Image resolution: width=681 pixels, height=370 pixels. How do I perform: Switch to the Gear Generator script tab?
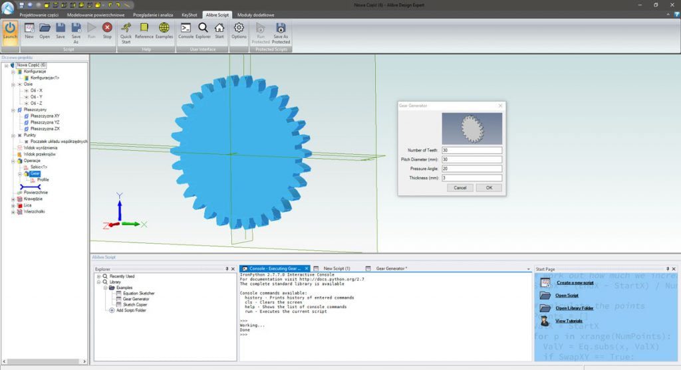pyautogui.click(x=392, y=268)
